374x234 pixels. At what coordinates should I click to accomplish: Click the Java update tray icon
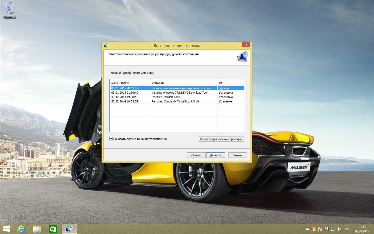point(314,229)
